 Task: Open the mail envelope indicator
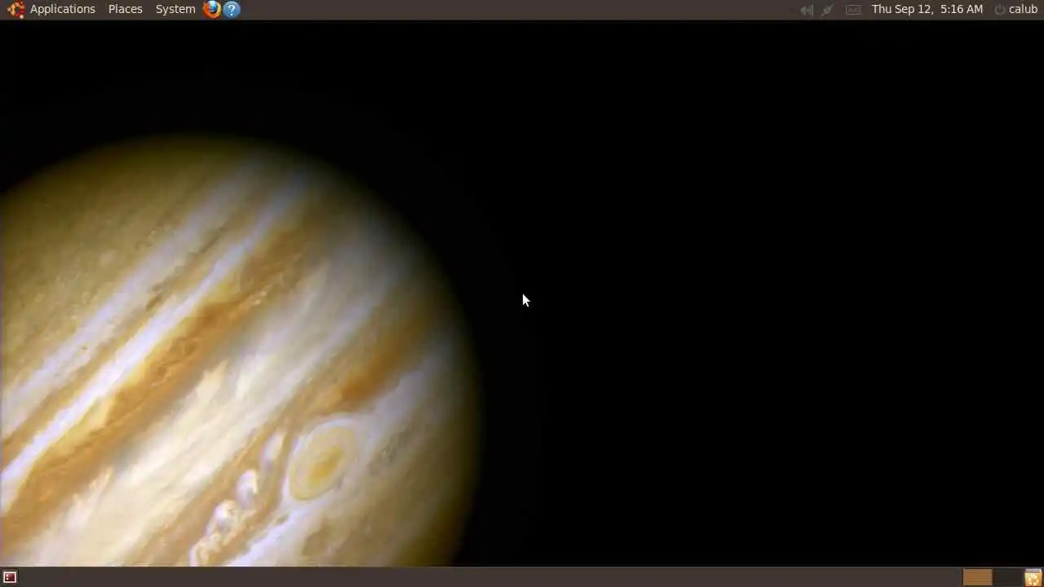(x=852, y=10)
